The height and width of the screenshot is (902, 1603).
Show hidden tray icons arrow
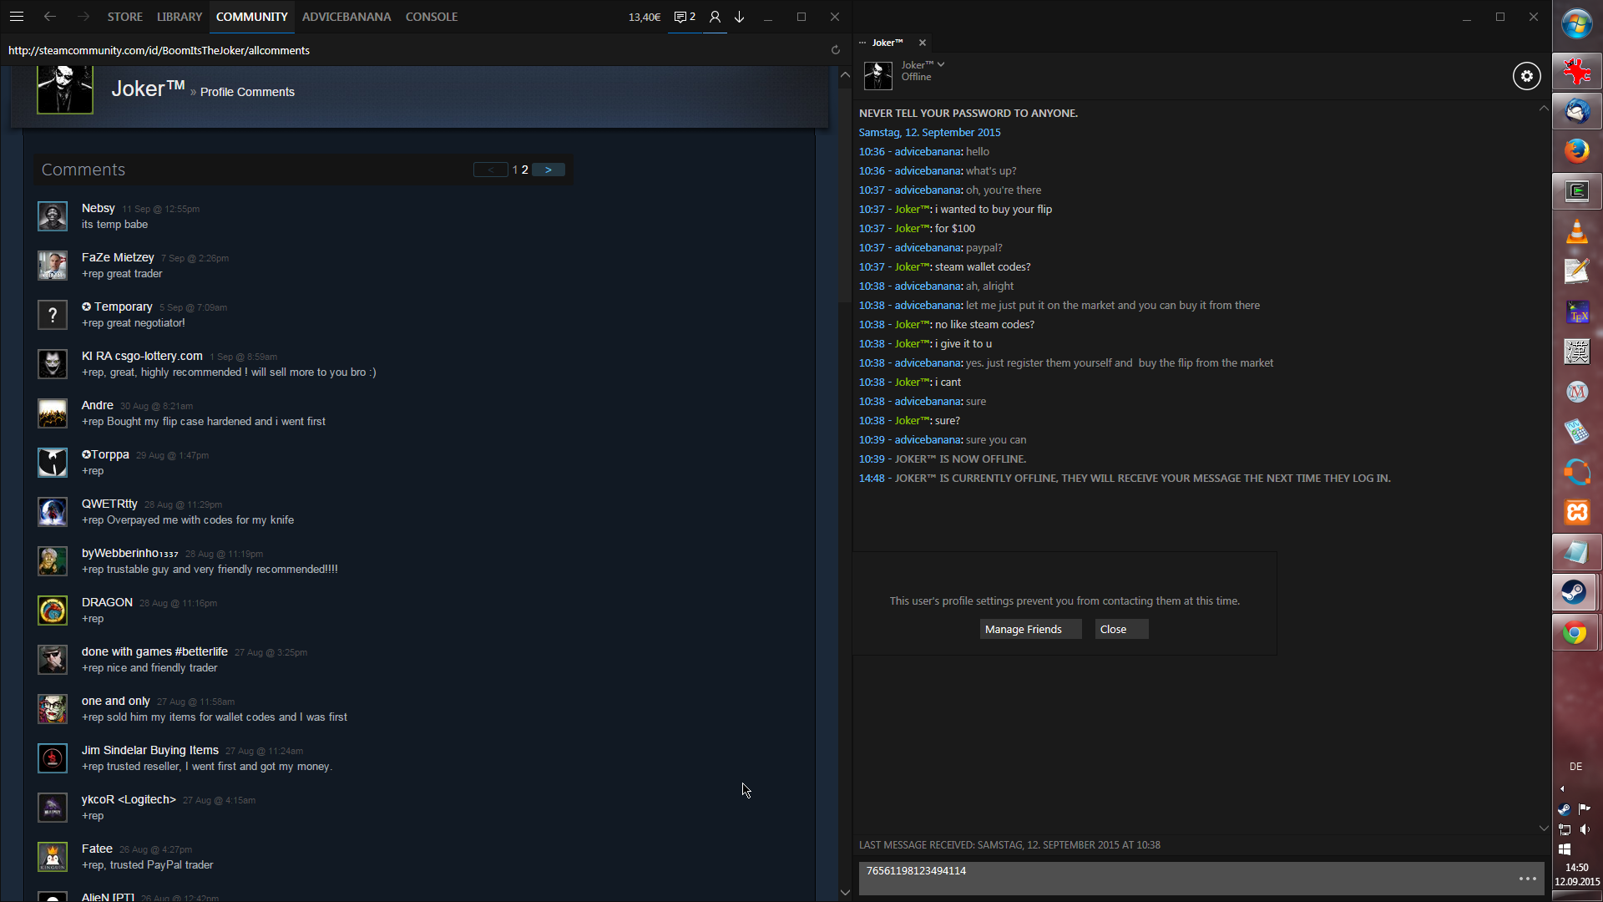[1562, 788]
